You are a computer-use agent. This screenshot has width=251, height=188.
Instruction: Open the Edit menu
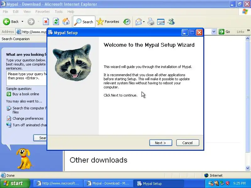tap(16, 12)
